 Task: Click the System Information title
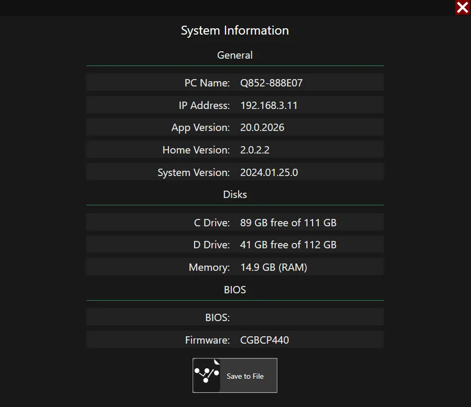tap(235, 30)
